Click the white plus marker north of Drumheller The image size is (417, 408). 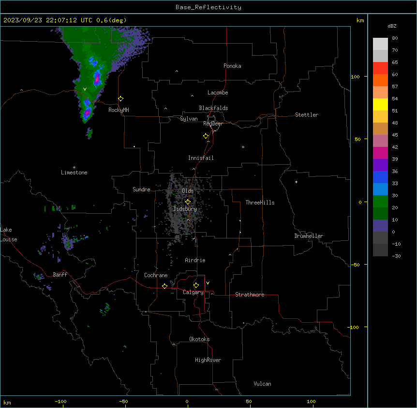tap(296, 182)
